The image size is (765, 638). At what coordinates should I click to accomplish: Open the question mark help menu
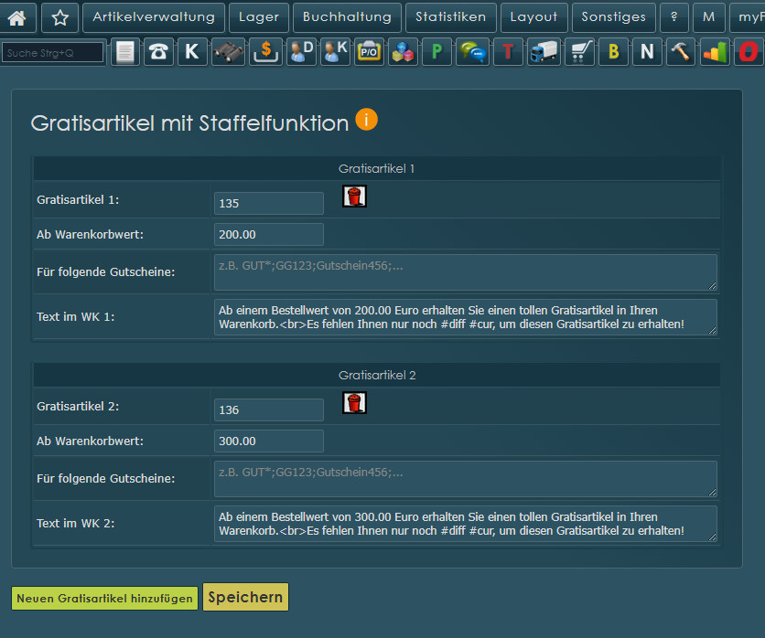[x=674, y=17]
